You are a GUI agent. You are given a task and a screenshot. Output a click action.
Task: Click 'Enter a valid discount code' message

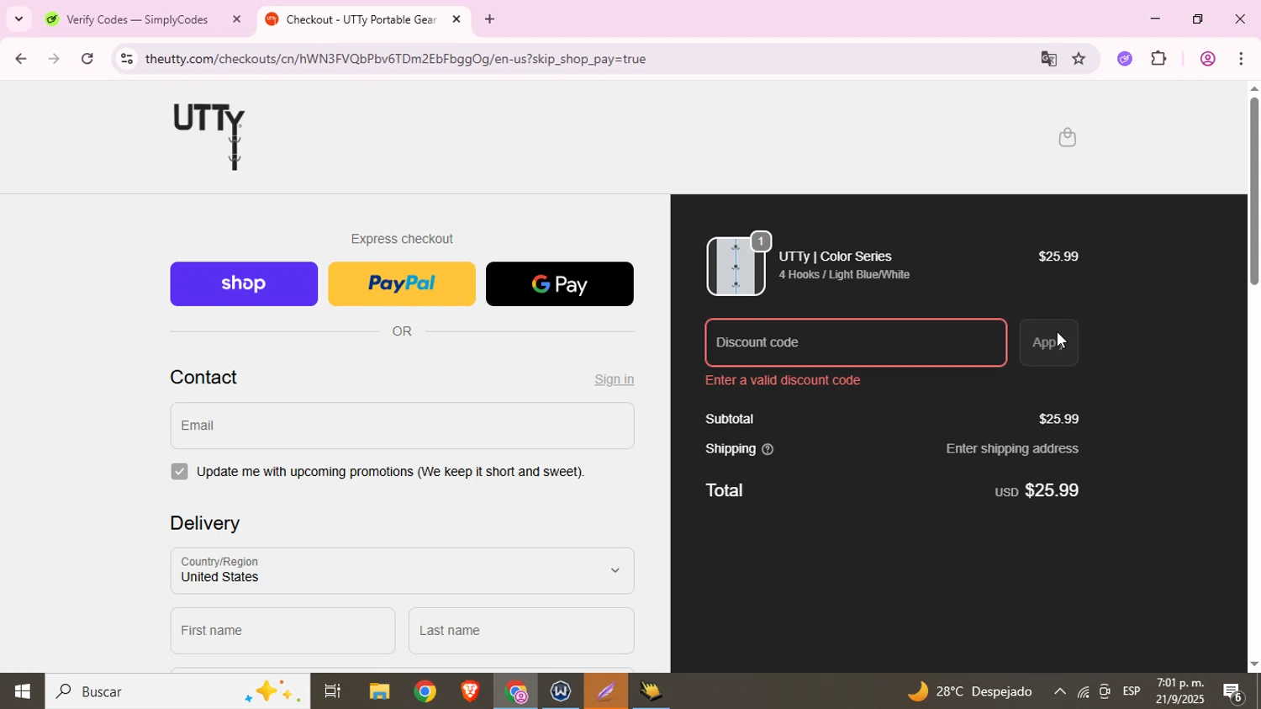783,381
